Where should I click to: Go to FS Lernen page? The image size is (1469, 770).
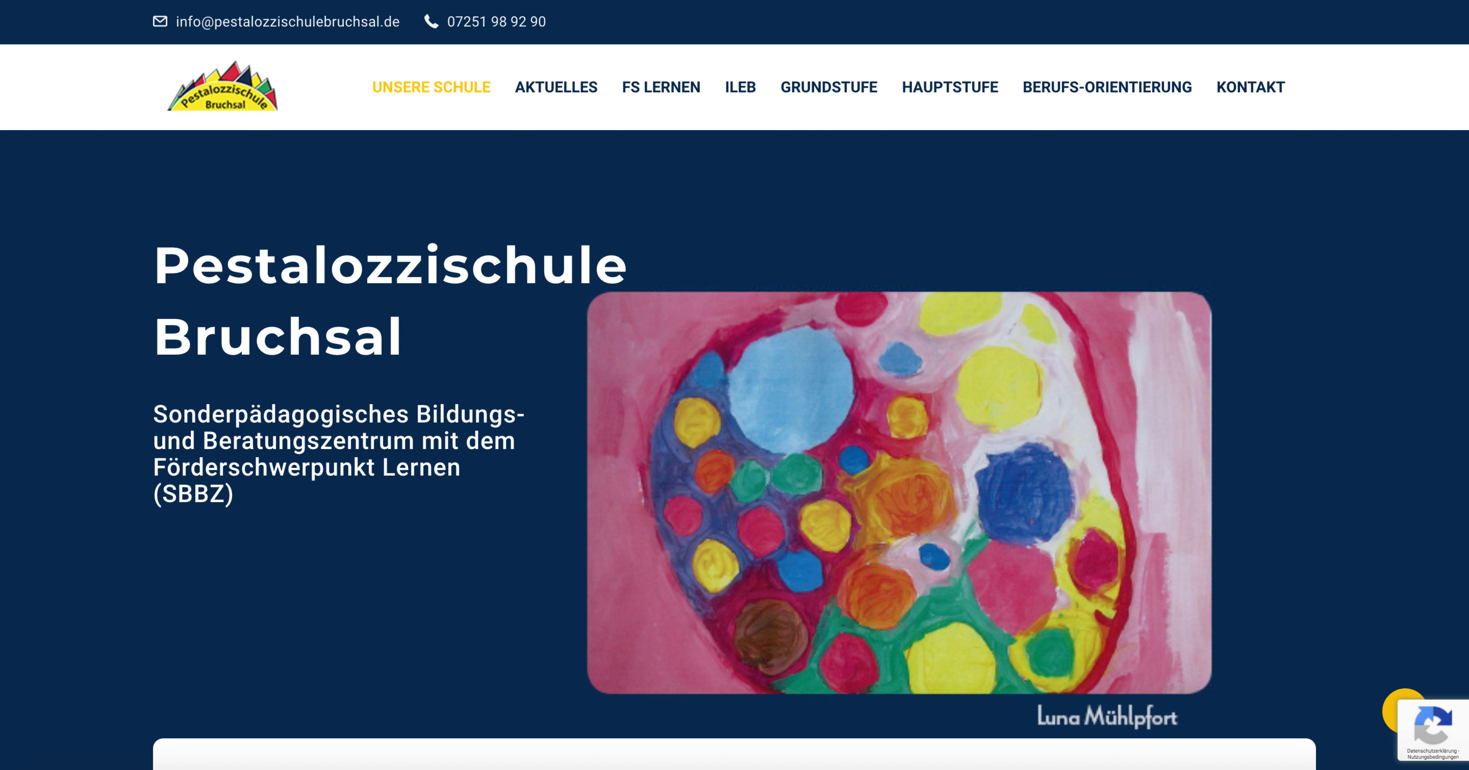coord(661,87)
